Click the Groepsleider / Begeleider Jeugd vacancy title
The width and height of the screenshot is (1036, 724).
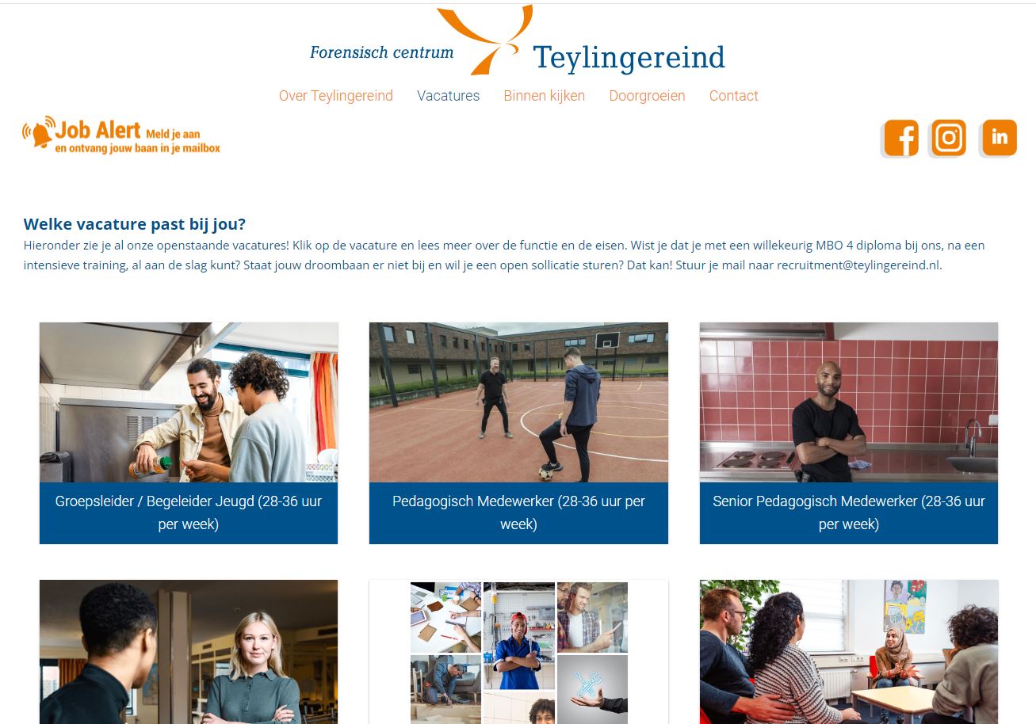click(189, 513)
